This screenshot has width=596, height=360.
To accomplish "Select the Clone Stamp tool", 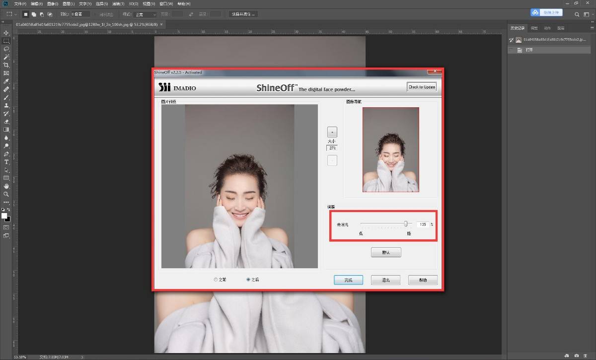I will [x=6, y=105].
